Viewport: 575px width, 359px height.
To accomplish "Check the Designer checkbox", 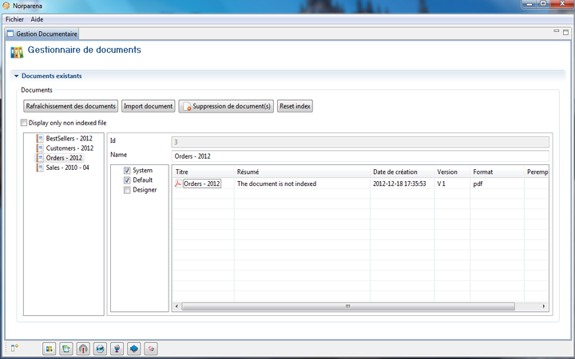I will click(x=127, y=190).
